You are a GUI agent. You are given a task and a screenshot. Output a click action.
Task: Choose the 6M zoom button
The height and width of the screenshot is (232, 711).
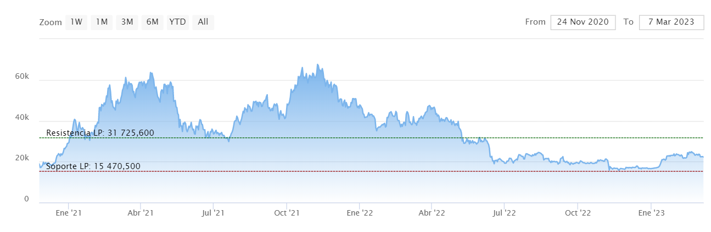tap(152, 22)
